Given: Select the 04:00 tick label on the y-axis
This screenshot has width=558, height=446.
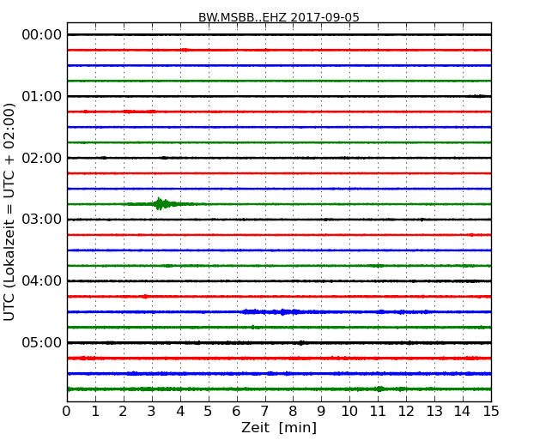Looking at the screenshot, I should tap(42, 281).
